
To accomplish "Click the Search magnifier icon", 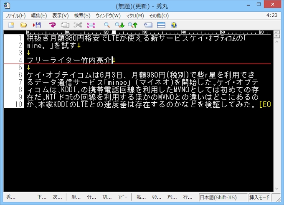I will click(x=107, y=25).
